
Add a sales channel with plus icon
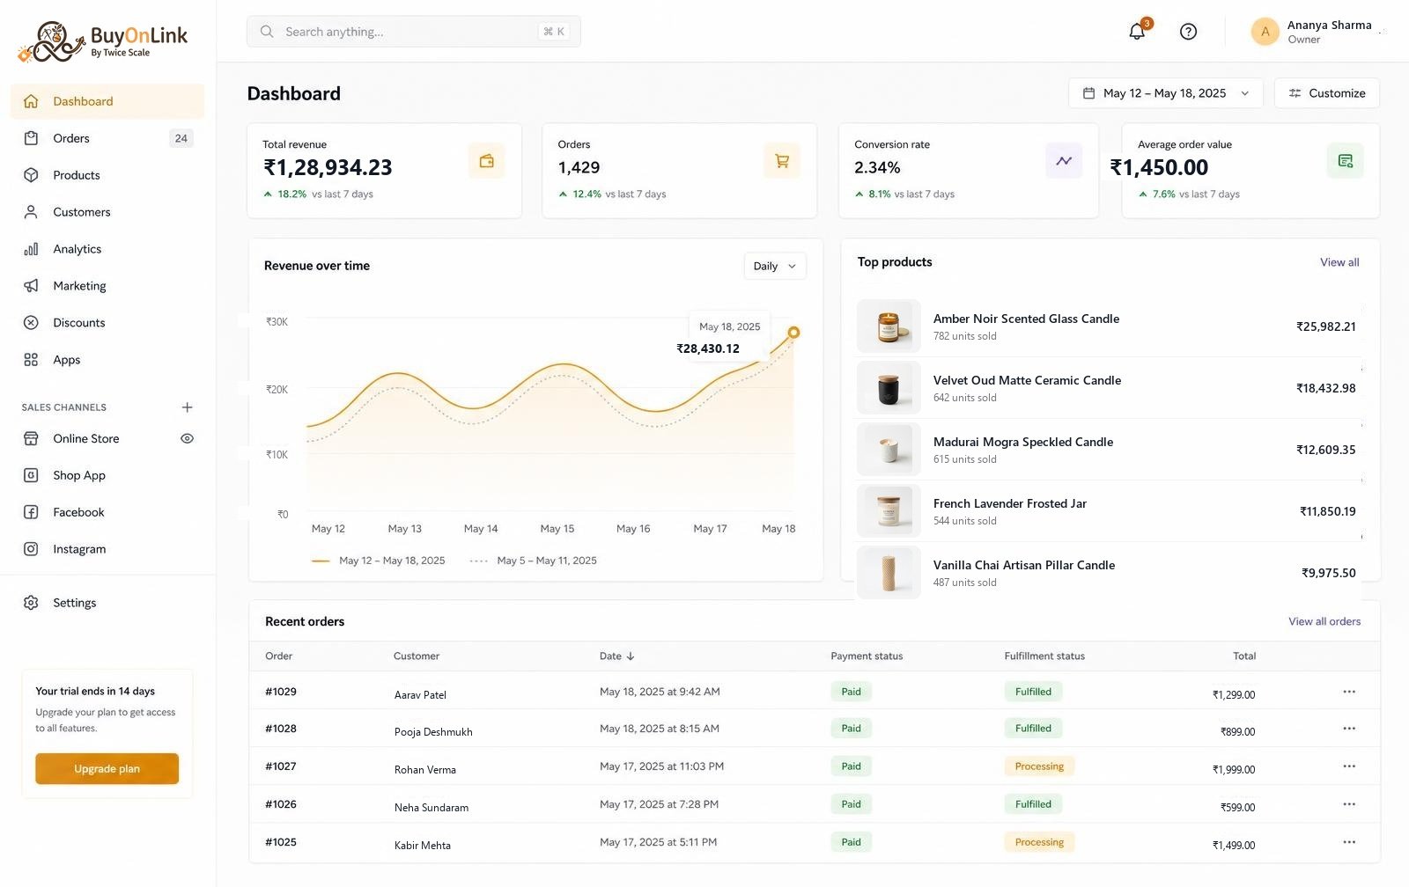tap(187, 407)
